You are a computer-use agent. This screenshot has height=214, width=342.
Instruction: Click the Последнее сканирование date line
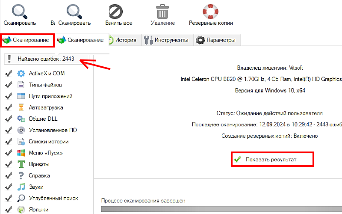click(x=267, y=125)
